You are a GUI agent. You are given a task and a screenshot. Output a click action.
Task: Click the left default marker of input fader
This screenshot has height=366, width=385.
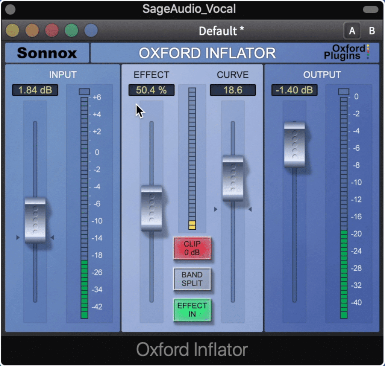pyautogui.click(x=18, y=237)
